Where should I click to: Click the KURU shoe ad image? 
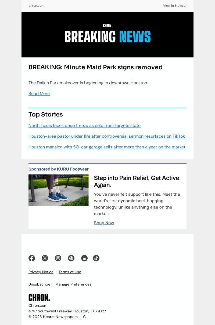[58, 190]
